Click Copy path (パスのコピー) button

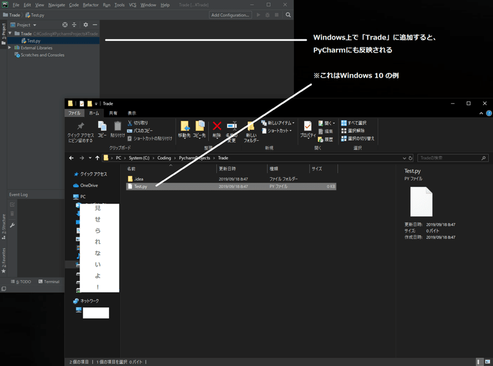point(140,130)
